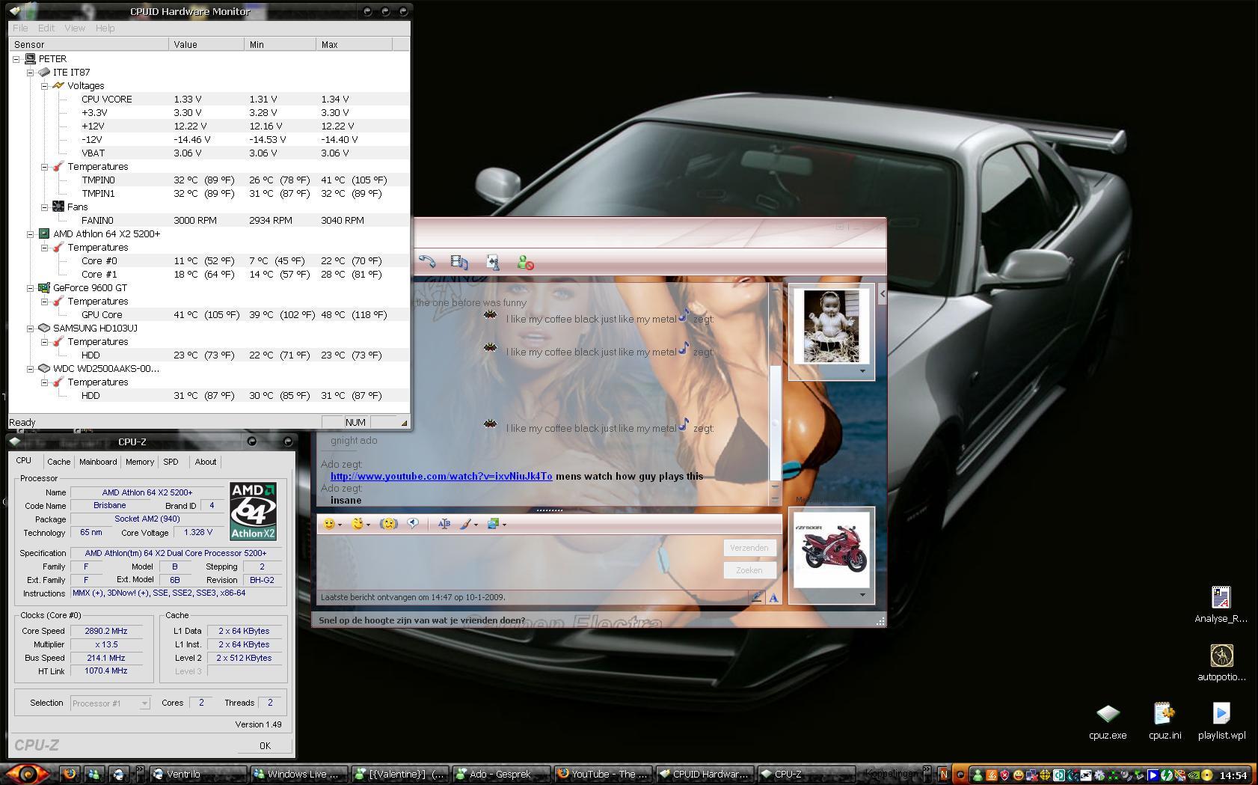Block this contact using the blocked-user icon
The height and width of the screenshot is (785, 1258).
click(525, 263)
